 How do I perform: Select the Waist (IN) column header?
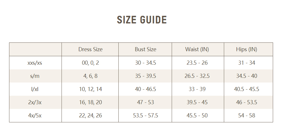click(197, 49)
